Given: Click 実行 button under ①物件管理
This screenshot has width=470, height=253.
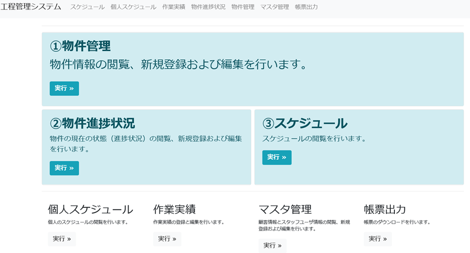Looking at the screenshot, I should point(64,89).
